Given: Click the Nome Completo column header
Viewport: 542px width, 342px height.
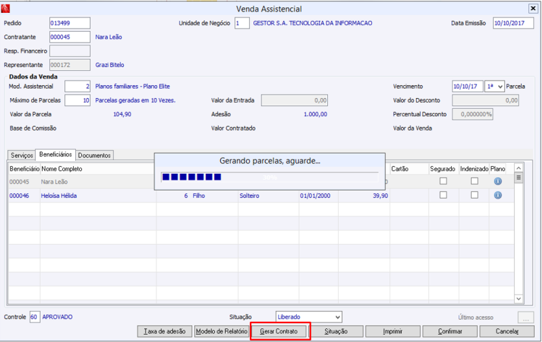Looking at the screenshot, I should [x=98, y=169].
